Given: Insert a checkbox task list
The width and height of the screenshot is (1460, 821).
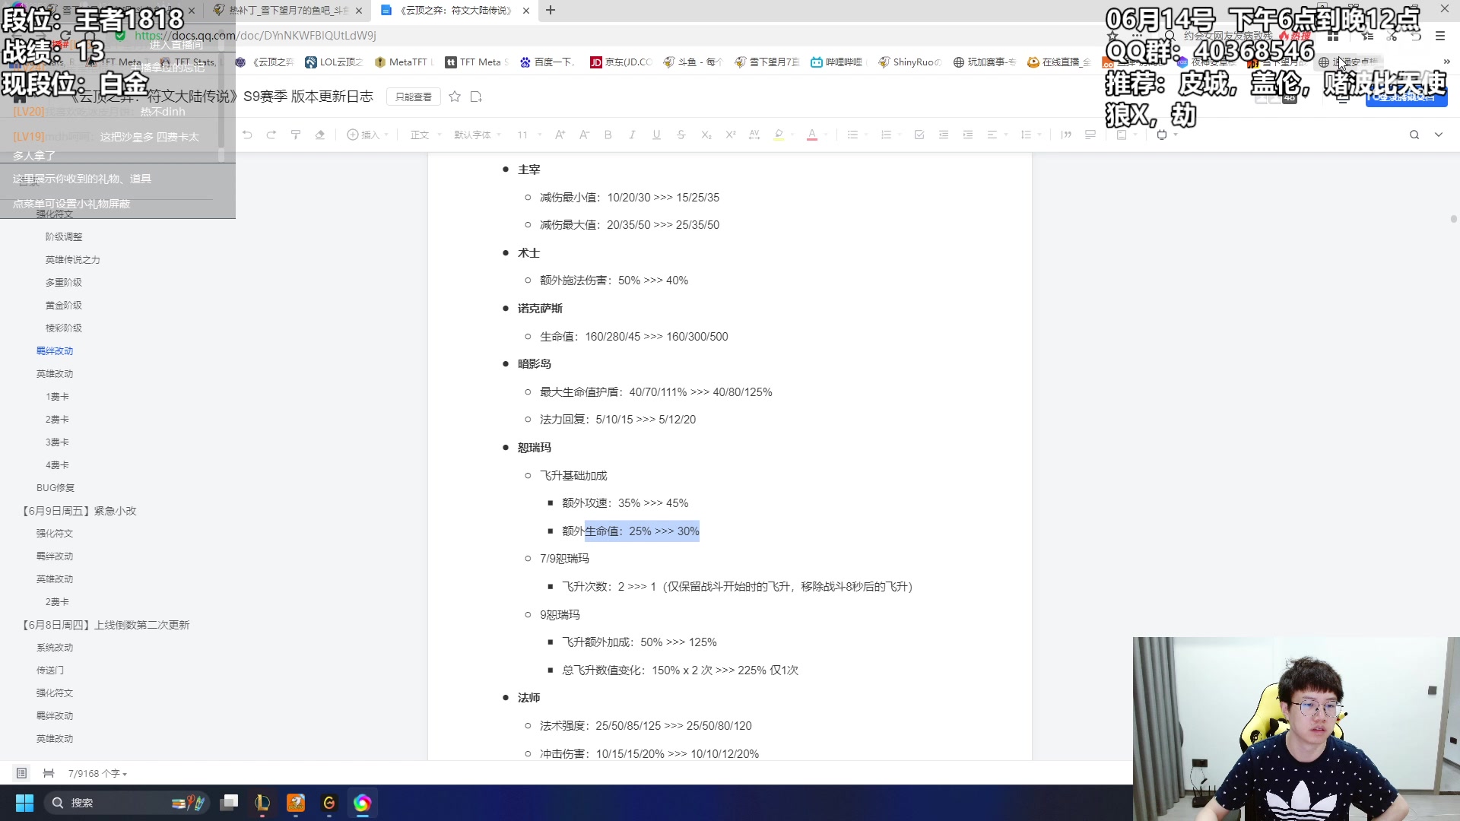Looking at the screenshot, I should [x=919, y=135].
